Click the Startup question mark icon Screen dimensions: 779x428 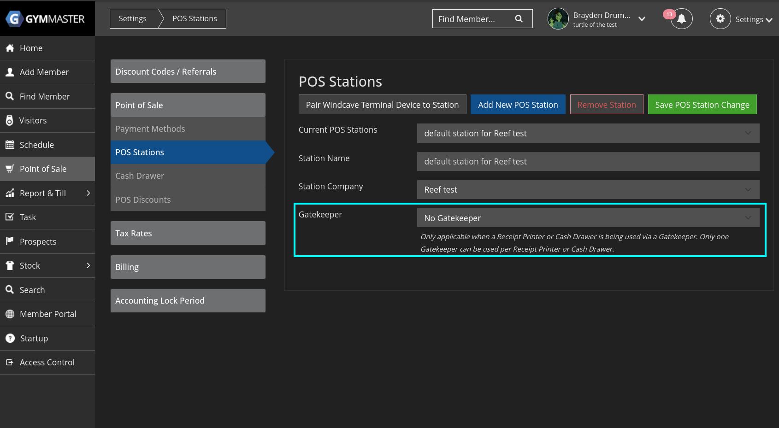(10, 338)
